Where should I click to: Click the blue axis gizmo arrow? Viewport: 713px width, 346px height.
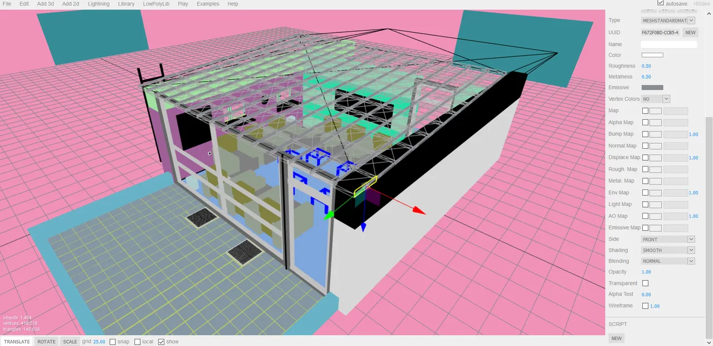[363, 227]
